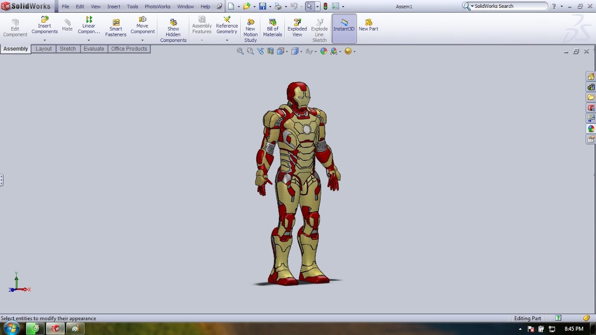This screenshot has height=335, width=596.
Task: Open the View menu
Action: click(95, 7)
